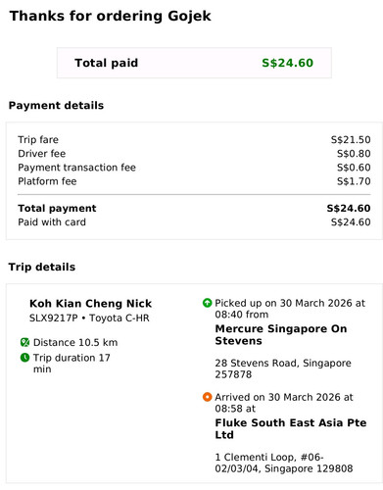Viewport: 383px width, 490px height.
Task: Click the Trip details section heading
Action: click(42, 267)
